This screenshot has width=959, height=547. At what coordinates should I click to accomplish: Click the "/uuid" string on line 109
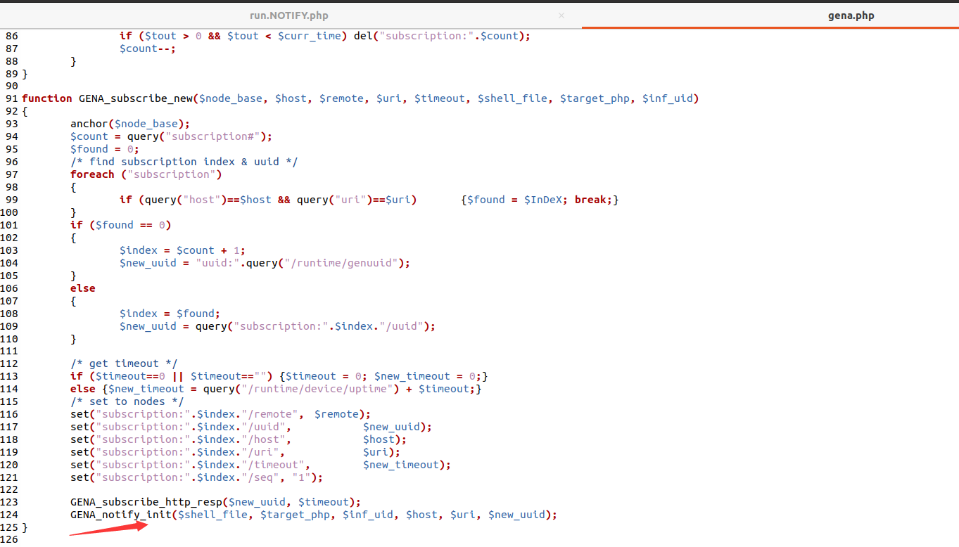point(400,326)
